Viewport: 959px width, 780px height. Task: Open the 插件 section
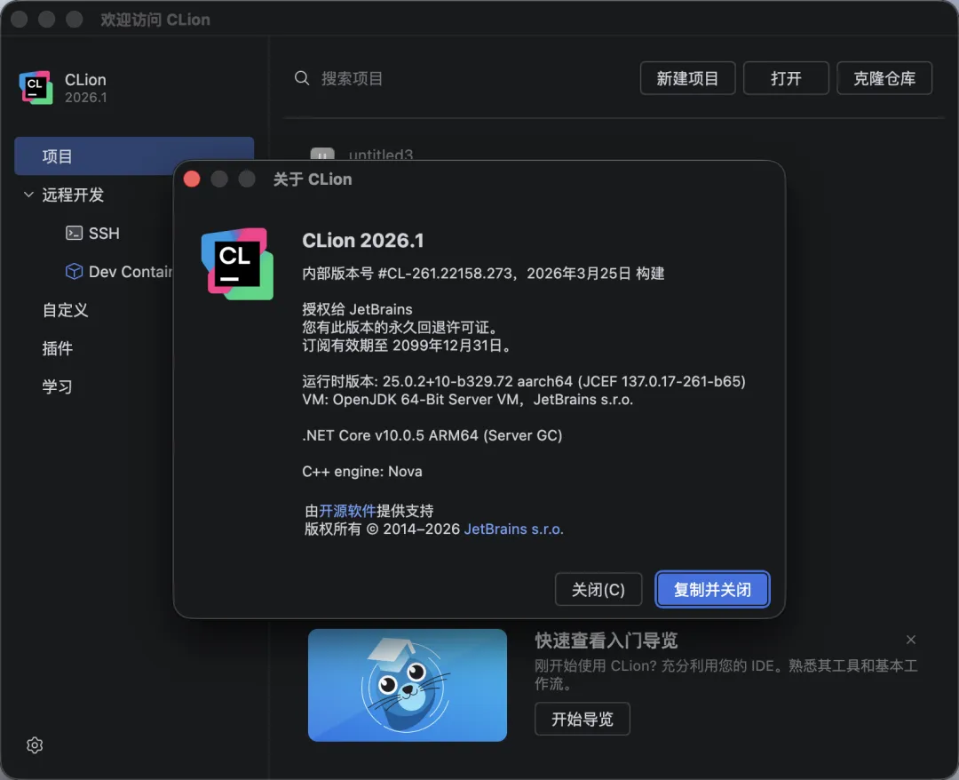click(x=58, y=348)
